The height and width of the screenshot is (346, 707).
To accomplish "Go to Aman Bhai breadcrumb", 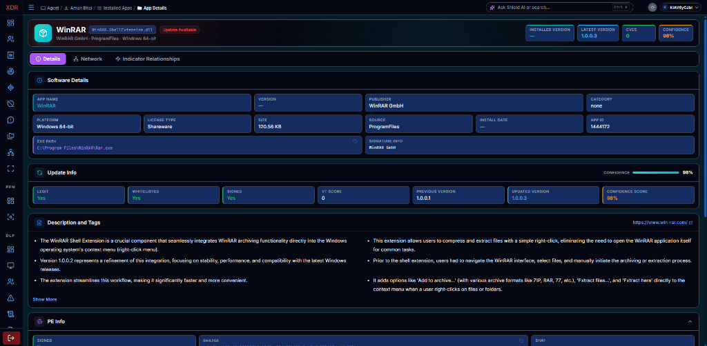I will (78, 8).
